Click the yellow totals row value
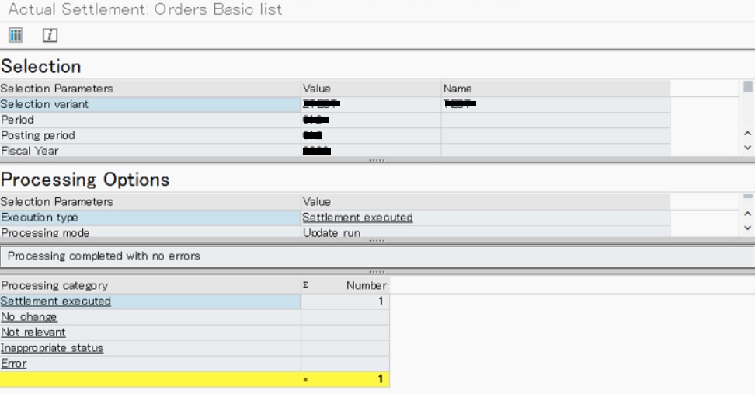Image resolution: width=755 pixels, height=394 pixels. pyautogui.click(x=380, y=379)
